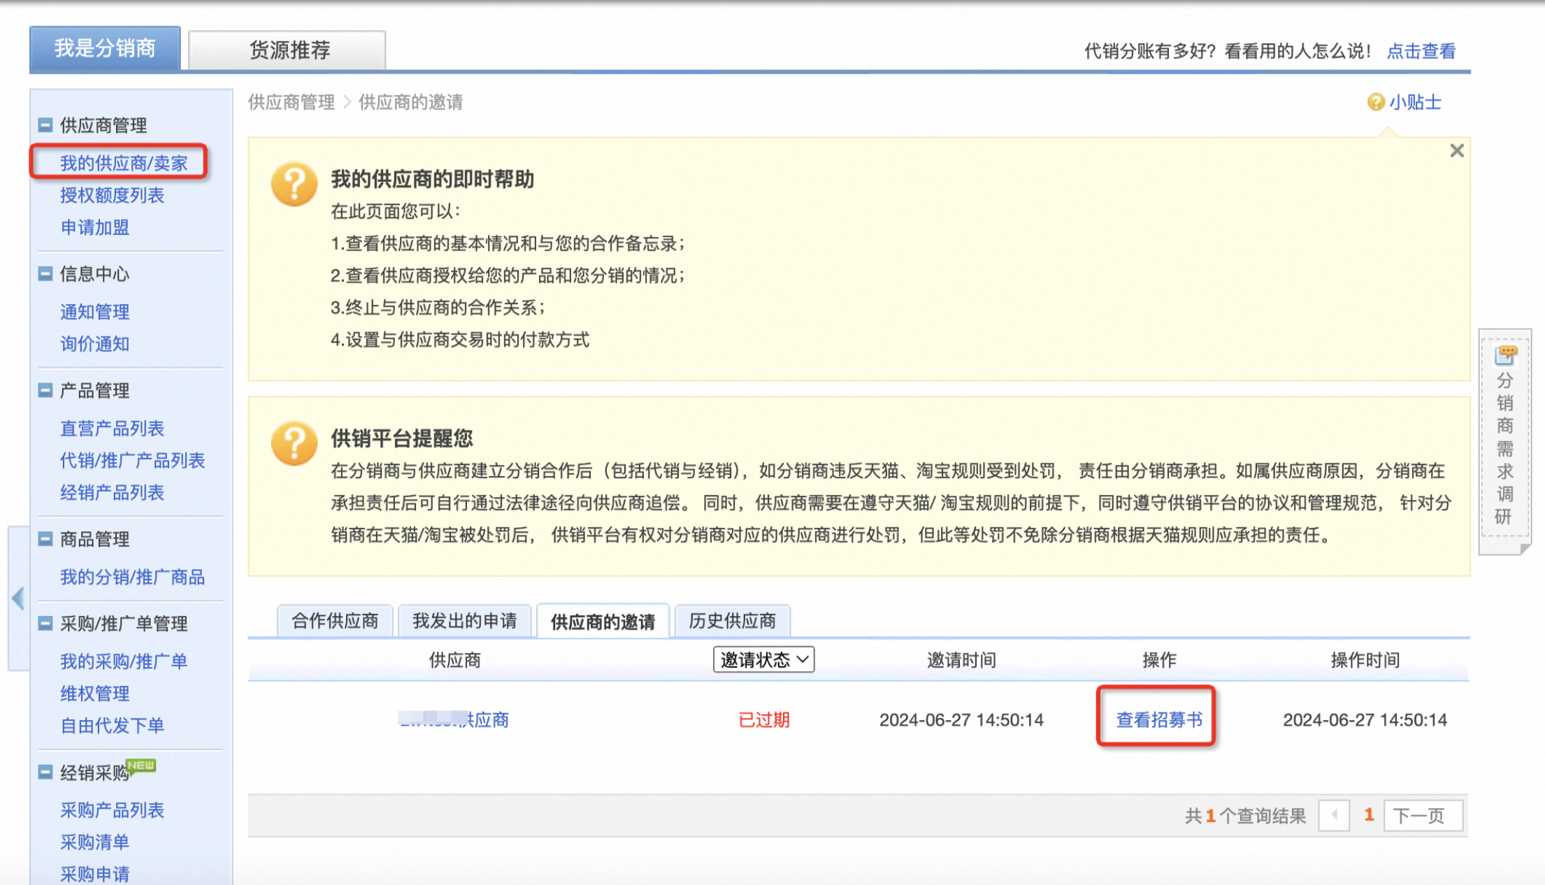The width and height of the screenshot is (1545, 885).
Task: Collapse the 采购/推广单管理 section
Action: tap(45, 624)
